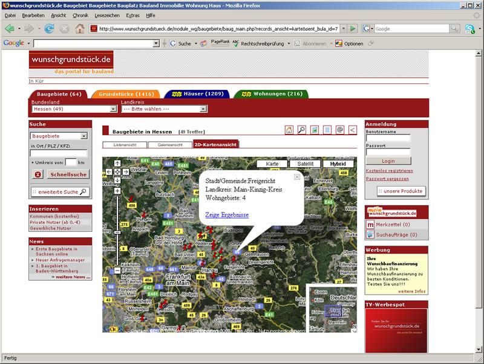
Task: Click the magnifier icon above the map
Action: point(301,130)
